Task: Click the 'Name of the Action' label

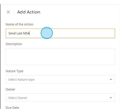Action: pyautogui.click(x=19, y=24)
